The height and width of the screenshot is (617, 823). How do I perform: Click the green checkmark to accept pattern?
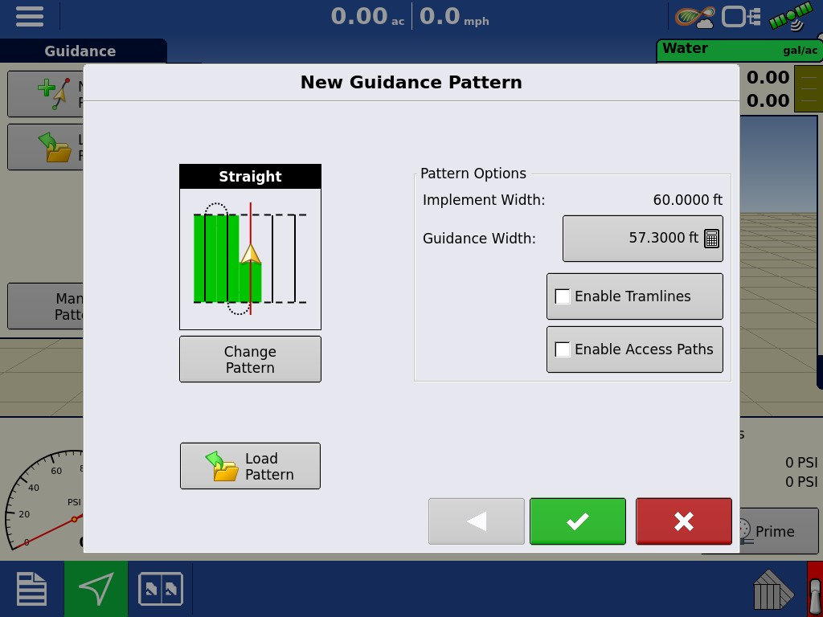tap(577, 521)
